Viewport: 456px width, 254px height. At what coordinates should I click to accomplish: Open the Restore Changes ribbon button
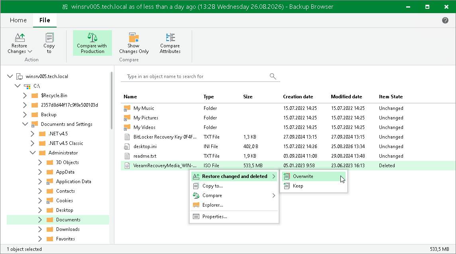click(20, 43)
